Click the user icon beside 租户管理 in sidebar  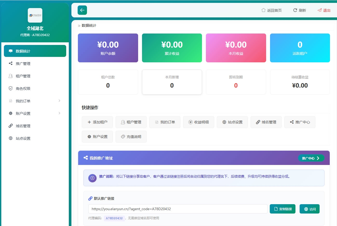[x=11, y=76]
